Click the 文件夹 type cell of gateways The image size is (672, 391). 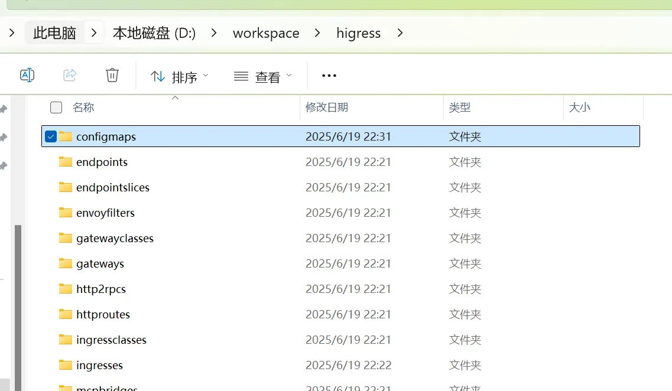pos(465,263)
